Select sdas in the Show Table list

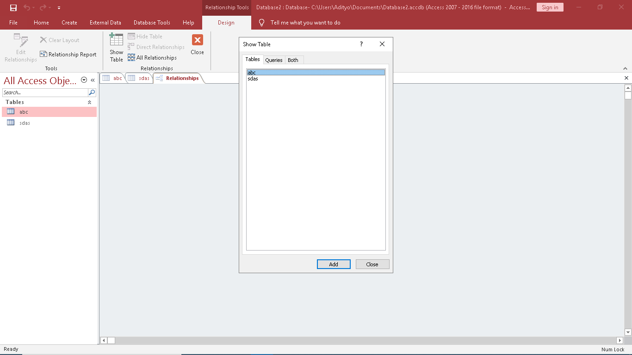(253, 79)
